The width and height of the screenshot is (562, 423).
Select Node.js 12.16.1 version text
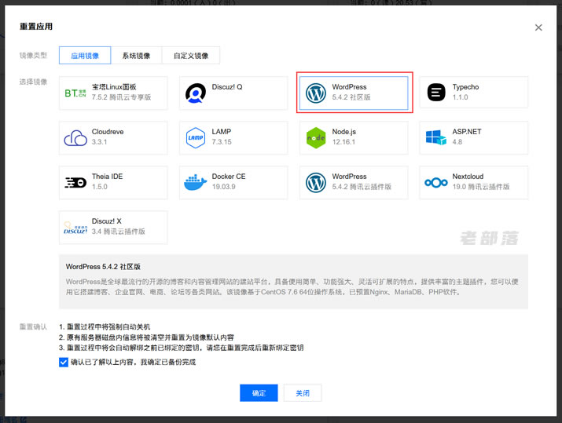(x=343, y=142)
